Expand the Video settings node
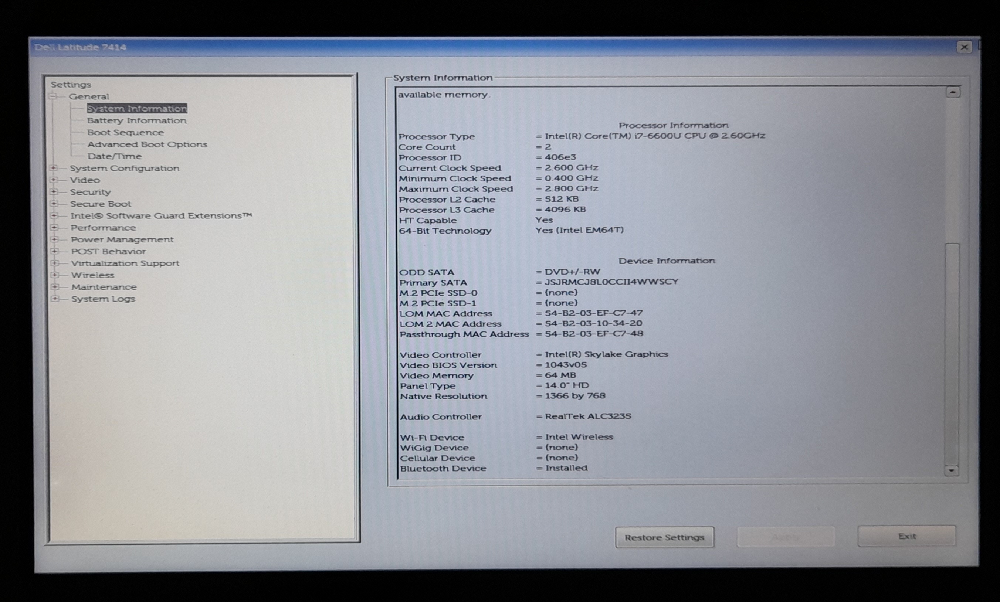This screenshot has width=1000, height=602. (x=54, y=180)
